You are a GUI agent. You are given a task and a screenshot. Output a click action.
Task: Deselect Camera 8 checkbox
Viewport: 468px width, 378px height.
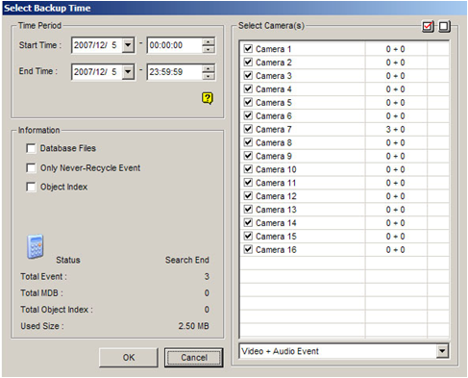[248, 142]
